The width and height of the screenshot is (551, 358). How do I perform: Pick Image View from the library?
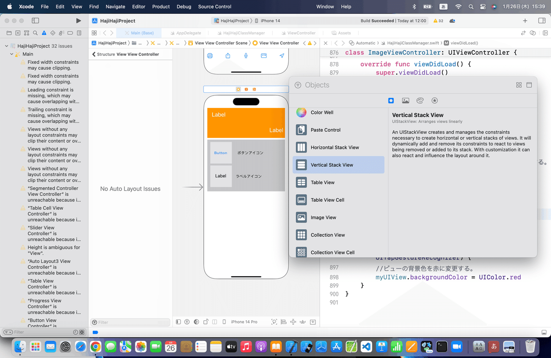point(338,217)
